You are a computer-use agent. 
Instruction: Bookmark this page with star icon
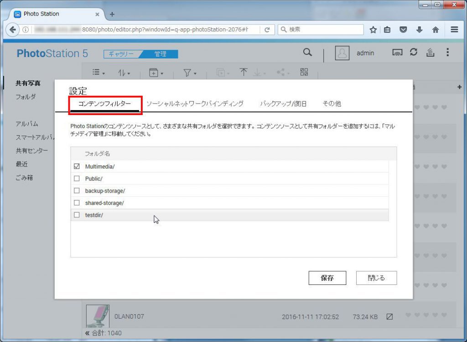(373, 30)
